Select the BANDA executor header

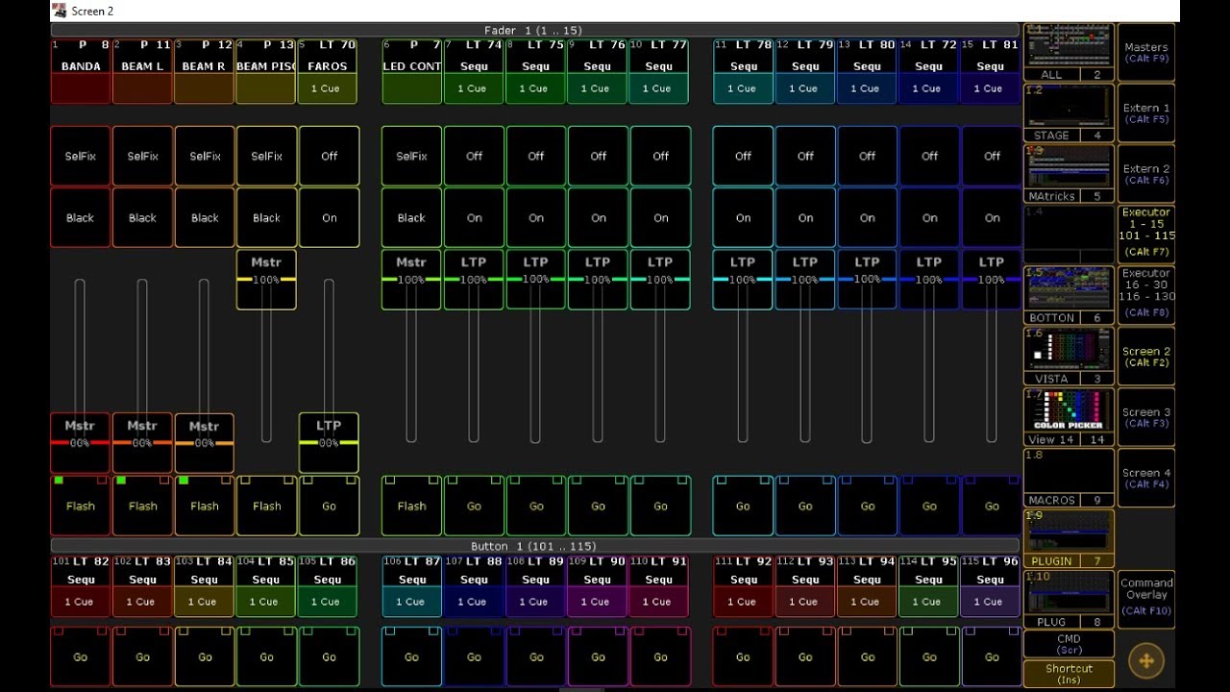pyautogui.click(x=81, y=71)
